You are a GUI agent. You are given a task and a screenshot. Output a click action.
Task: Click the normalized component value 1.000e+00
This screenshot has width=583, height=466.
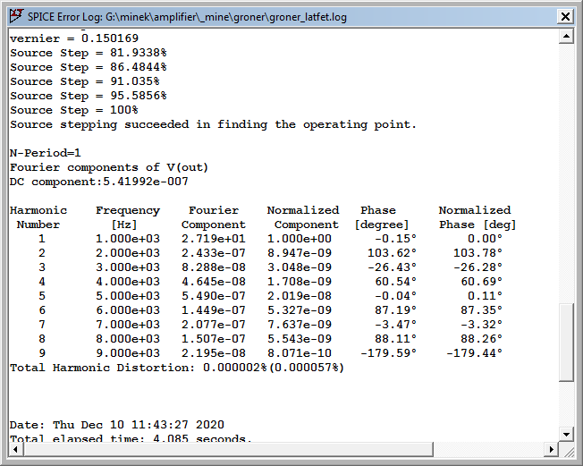(300, 239)
